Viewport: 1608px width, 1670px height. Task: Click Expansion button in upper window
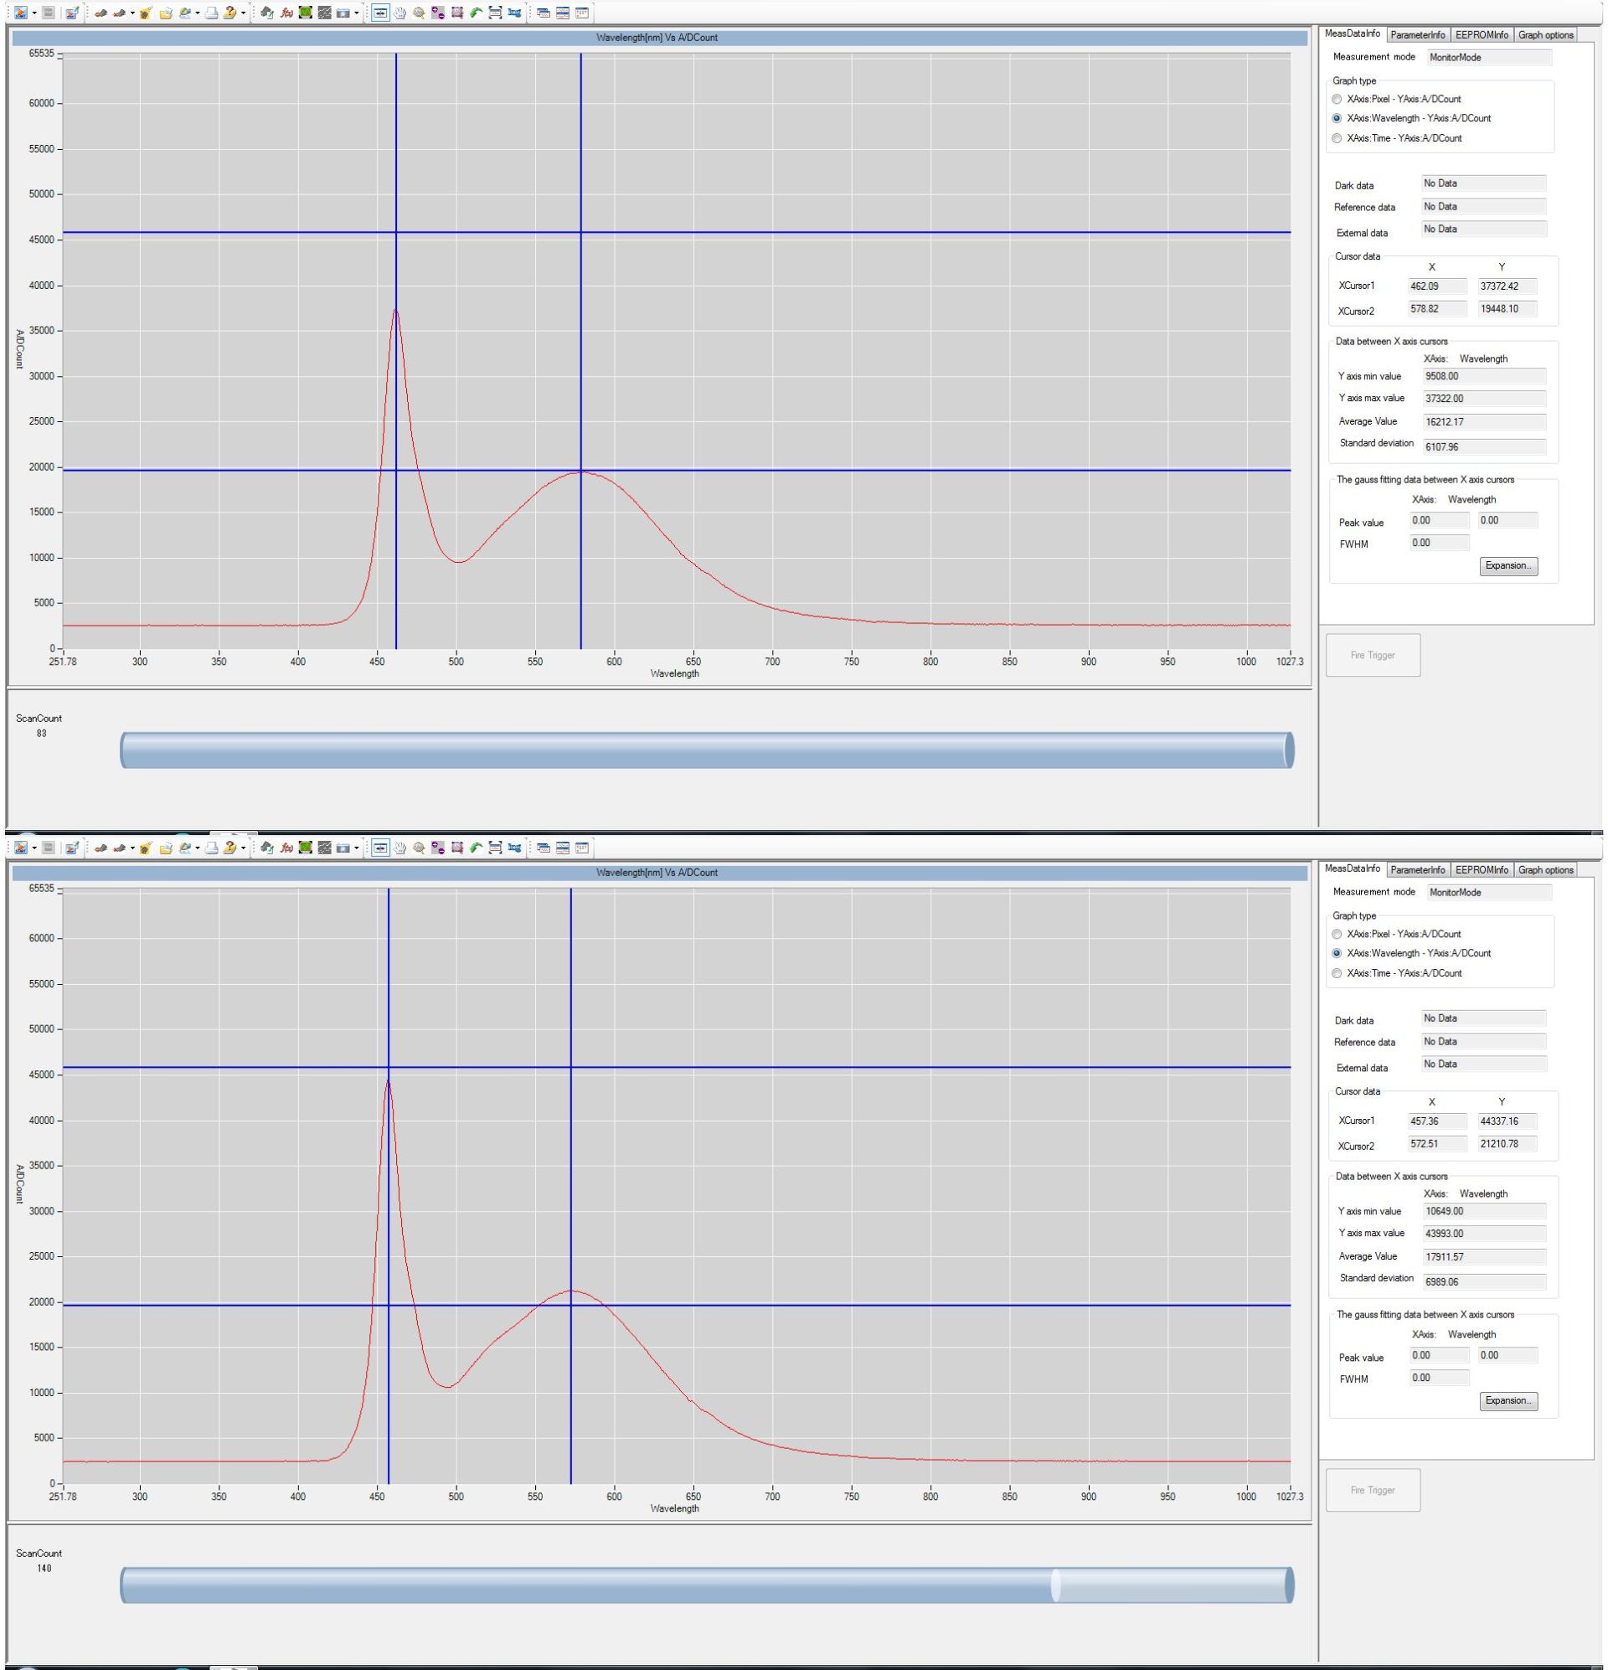1508,566
